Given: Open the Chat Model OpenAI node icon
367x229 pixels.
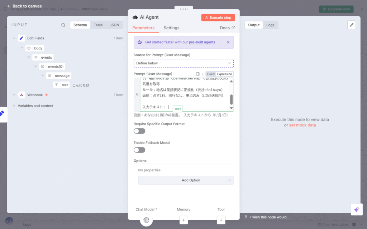Looking at the screenshot, I should pyautogui.click(x=146, y=220).
